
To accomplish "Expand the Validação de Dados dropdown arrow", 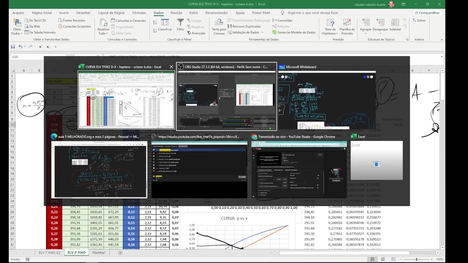I will pos(262,32).
